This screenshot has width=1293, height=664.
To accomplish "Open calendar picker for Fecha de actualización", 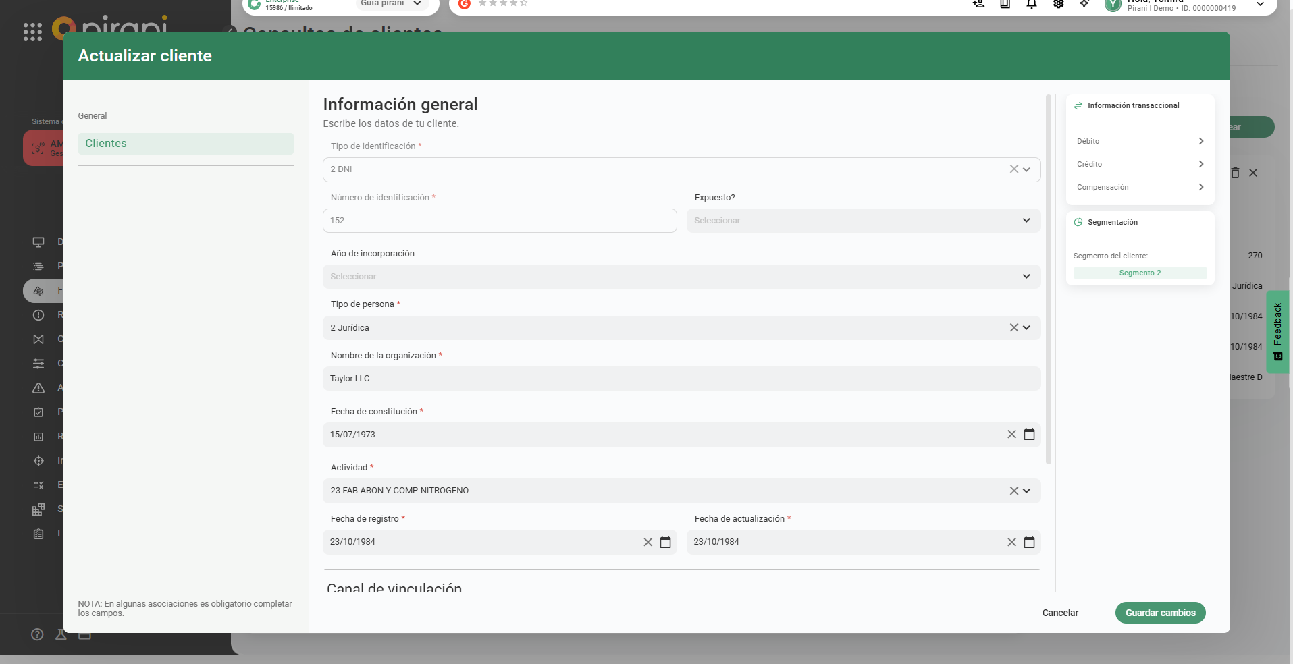I will [x=1029, y=543].
